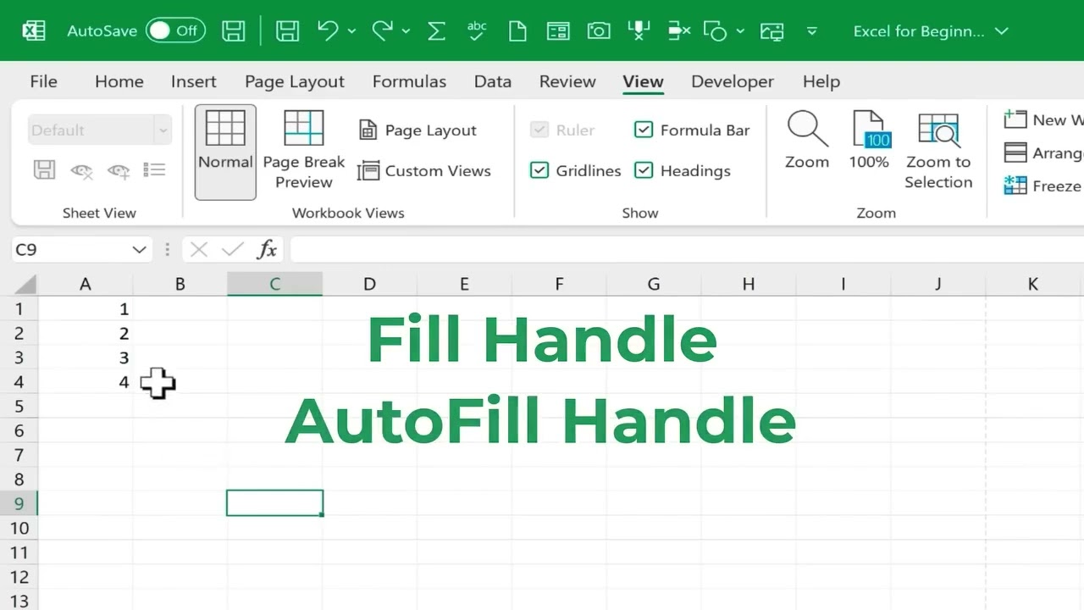Image resolution: width=1084 pixels, height=610 pixels.
Task: Click the Insert Function fx icon
Action: pos(268,250)
